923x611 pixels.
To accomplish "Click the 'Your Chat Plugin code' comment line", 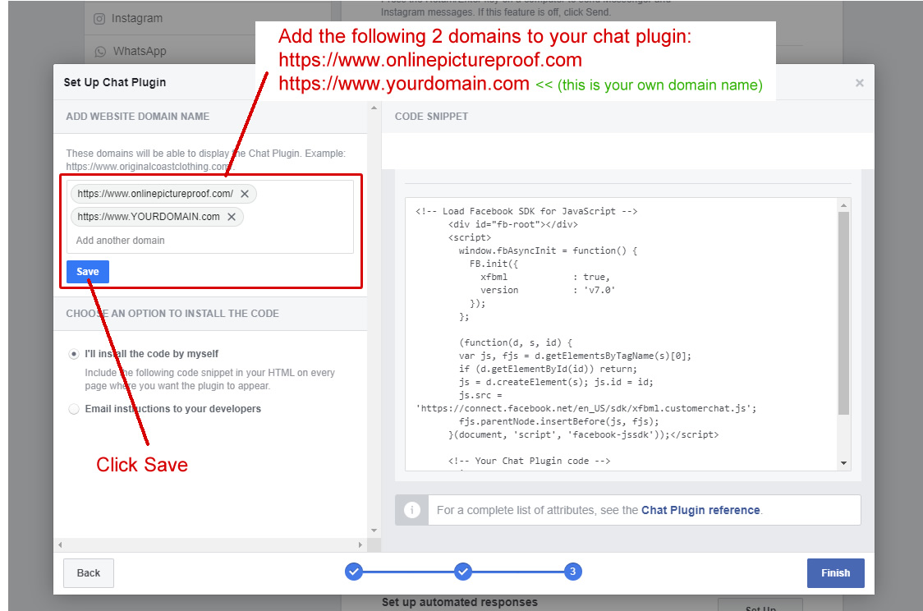I will [529, 461].
